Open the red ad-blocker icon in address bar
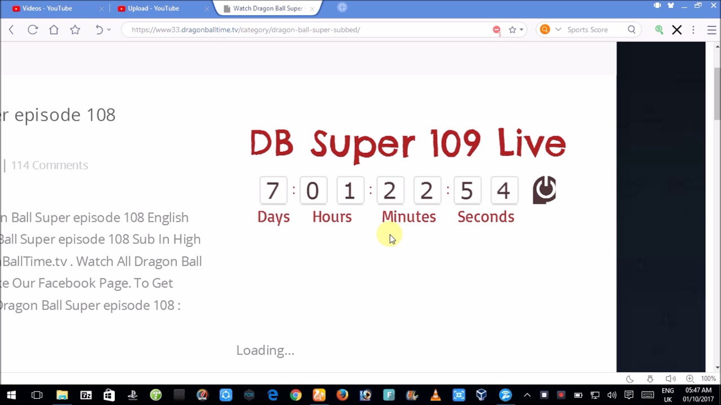Viewport: 721px width, 405px height. [496, 30]
